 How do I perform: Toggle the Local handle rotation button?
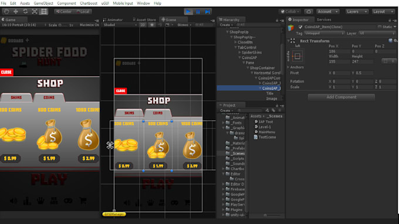click(x=83, y=12)
